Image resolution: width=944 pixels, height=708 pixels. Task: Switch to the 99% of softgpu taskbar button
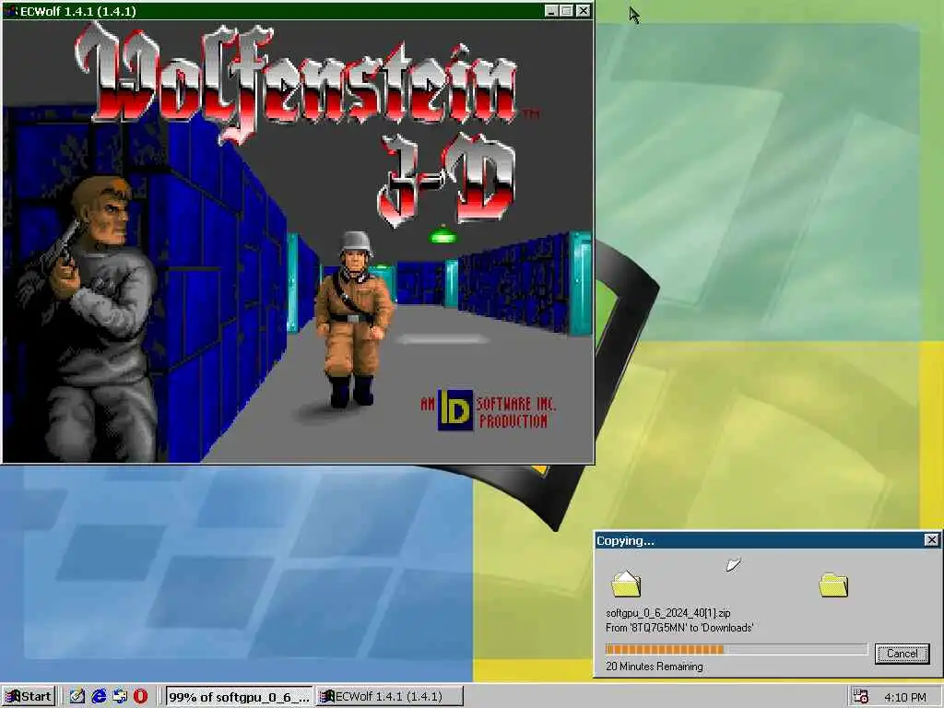[239, 697]
